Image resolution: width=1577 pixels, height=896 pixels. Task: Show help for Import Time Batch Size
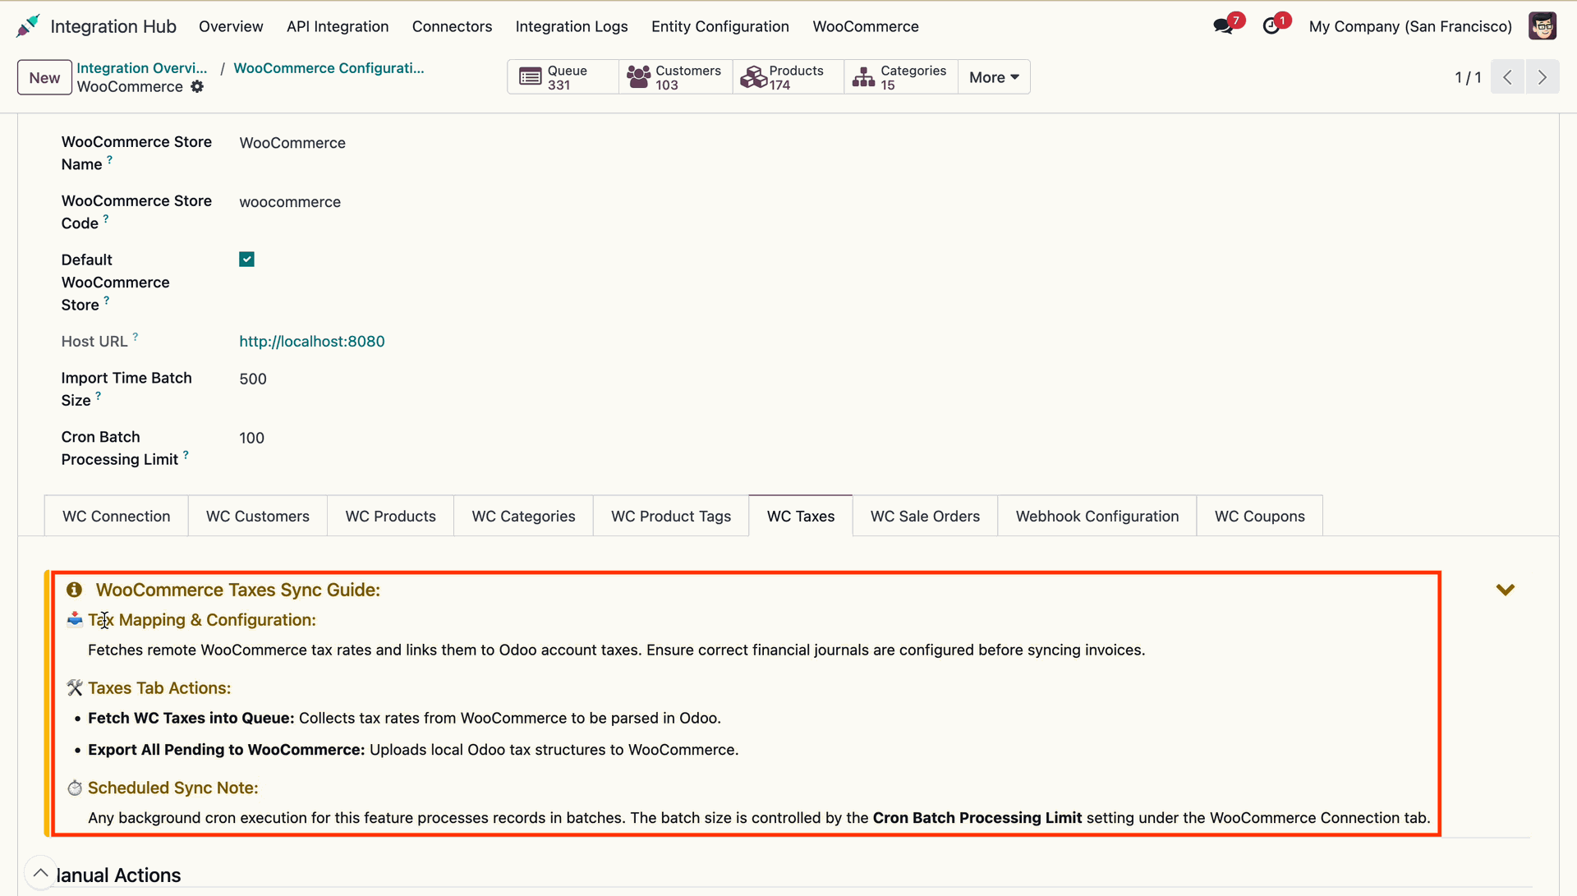(98, 396)
